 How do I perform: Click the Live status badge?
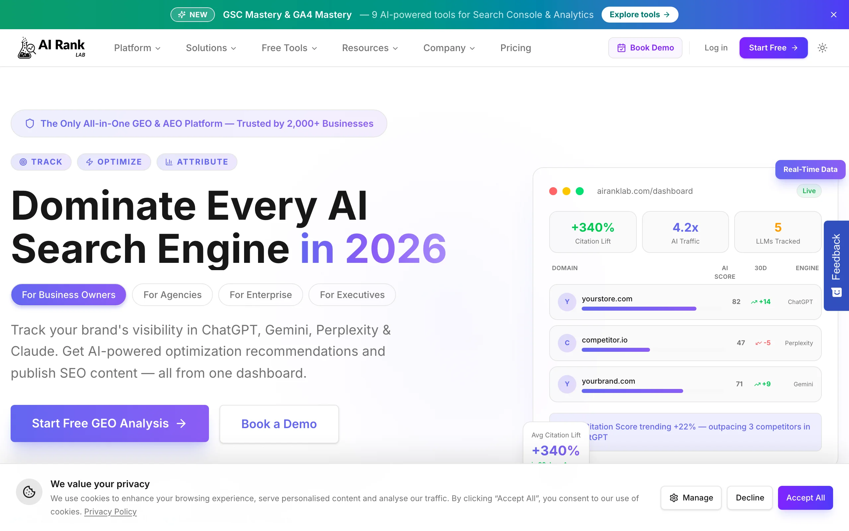click(x=809, y=191)
